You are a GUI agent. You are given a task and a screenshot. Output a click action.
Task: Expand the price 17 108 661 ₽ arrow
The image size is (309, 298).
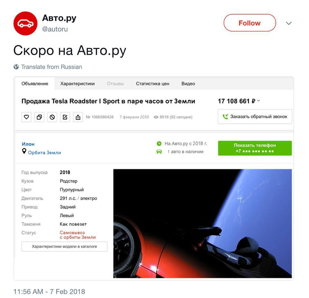[259, 101]
